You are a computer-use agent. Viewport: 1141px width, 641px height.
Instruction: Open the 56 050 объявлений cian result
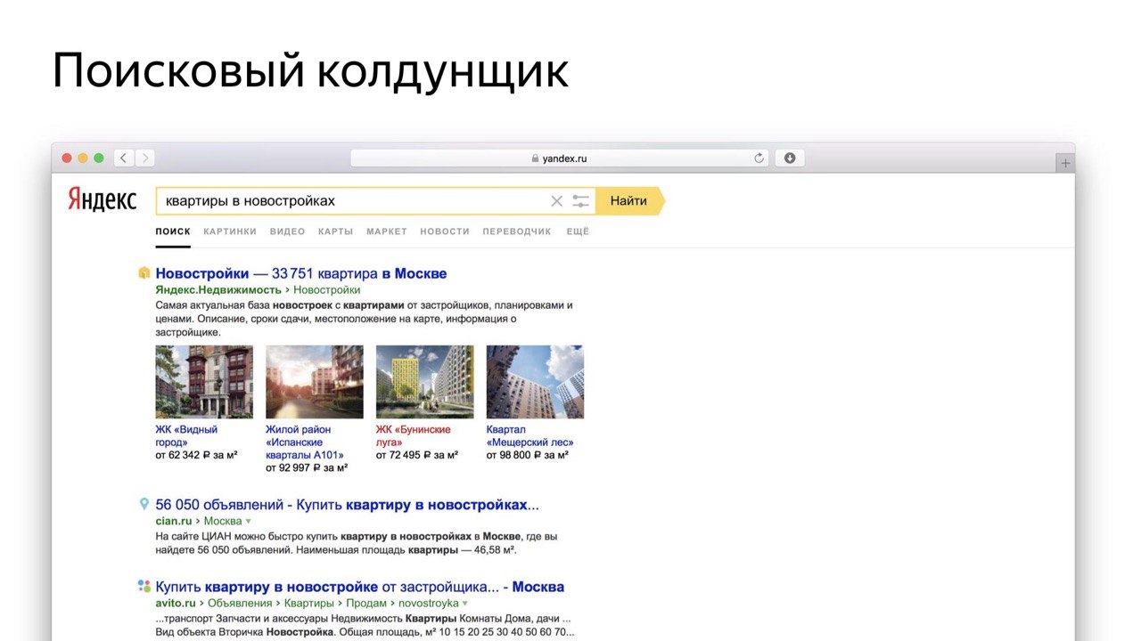tap(347, 505)
